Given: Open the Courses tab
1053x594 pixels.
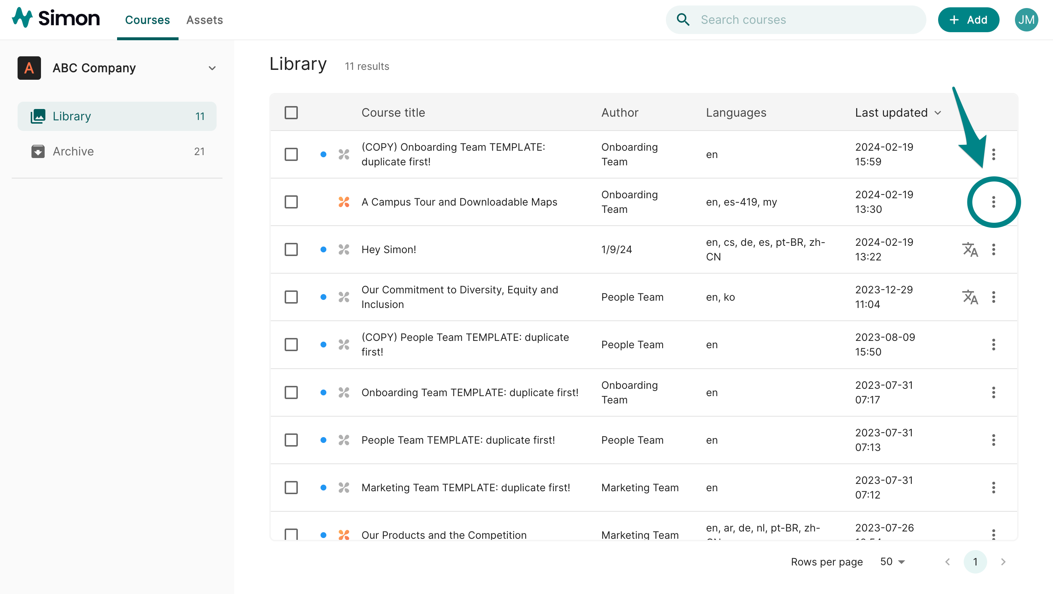Looking at the screenshot, I should pyautogui.click(x=147, y=20).
